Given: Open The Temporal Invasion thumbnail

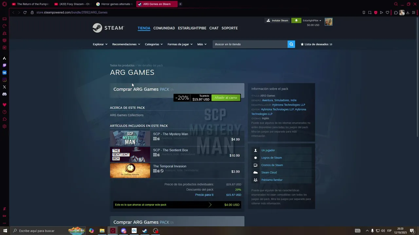Looking at the screenshot, I should click(130, 170).
